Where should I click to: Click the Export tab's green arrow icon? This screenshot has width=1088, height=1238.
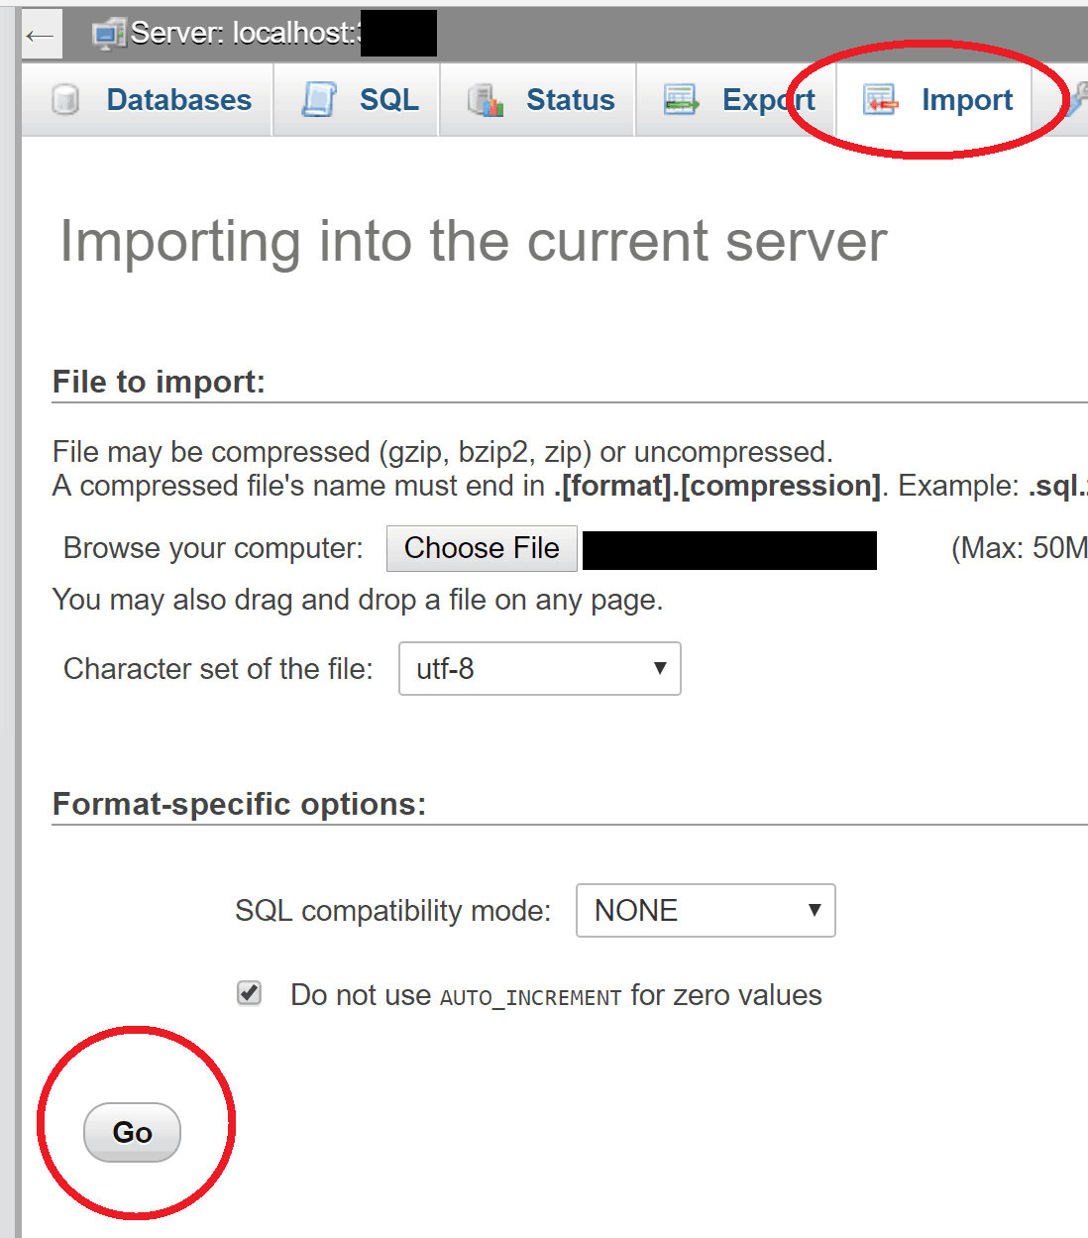click(x=681, y=100)
